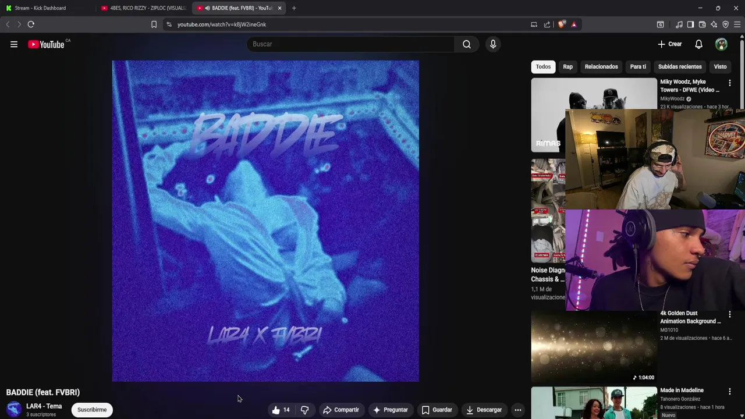The height and width of the screenshot is (419, 745).
Task: Click the Descargar button
Action: pos(484,410)
